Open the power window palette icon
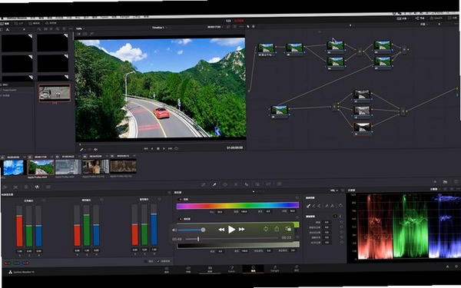The width and height of the screenshot is (461, 288). (225, 184)
